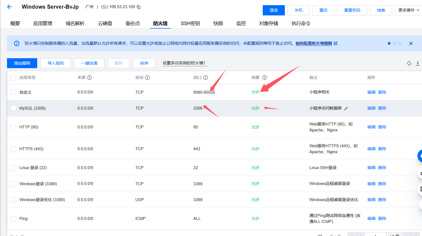Switch to the 概要 tab
This screenshot has height=236, width=422.
(x=15, y=23)
